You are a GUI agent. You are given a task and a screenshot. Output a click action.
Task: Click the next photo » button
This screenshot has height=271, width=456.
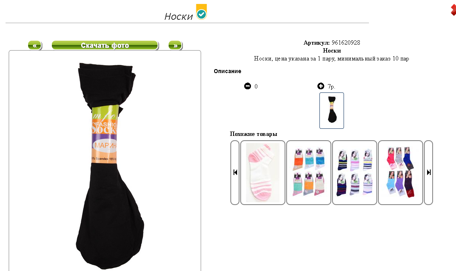click(175, 45)
